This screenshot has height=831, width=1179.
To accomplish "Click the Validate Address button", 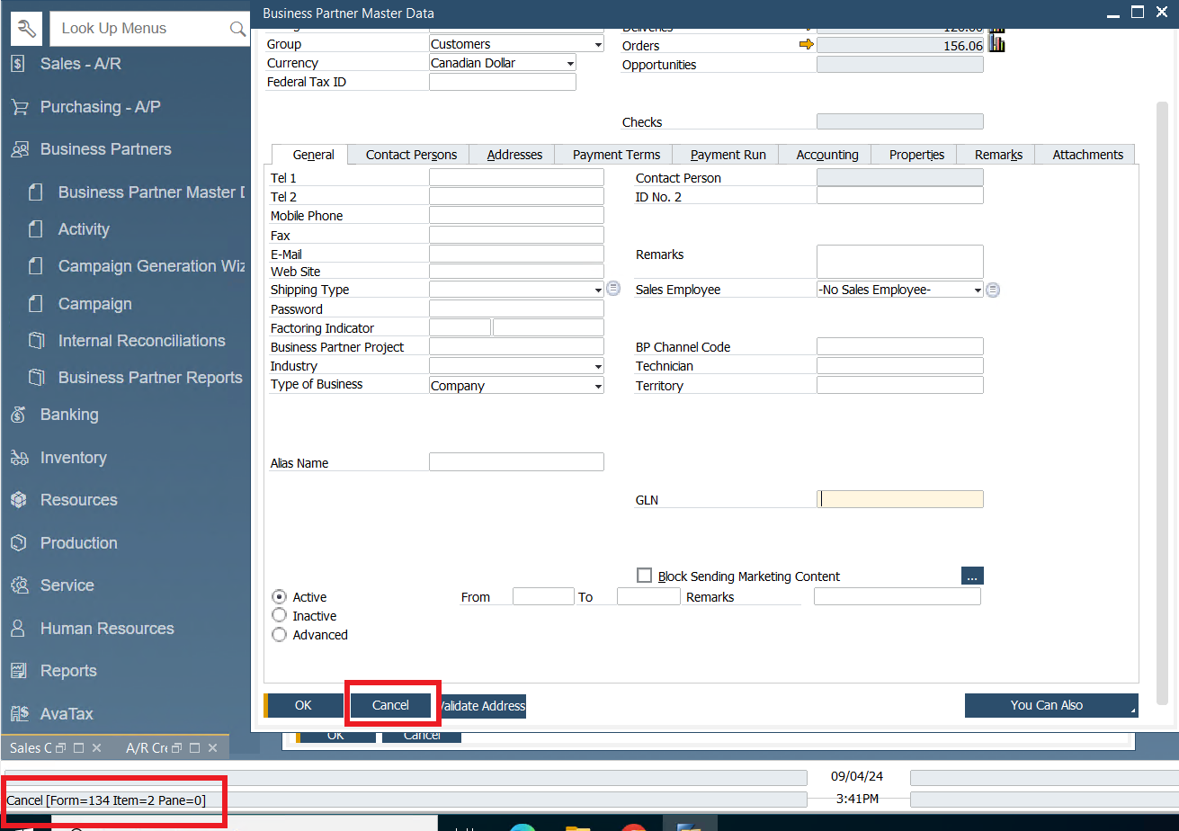I will click(x=482, y=705).
